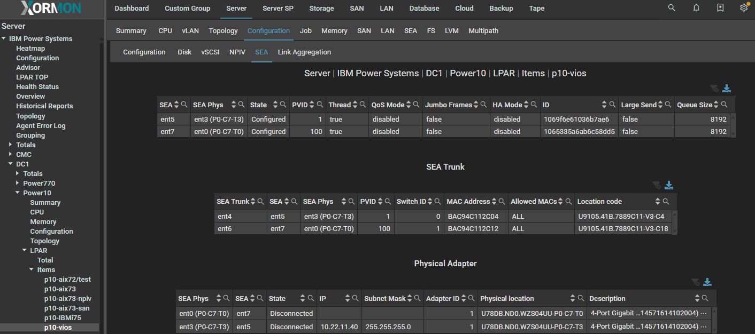Open the settings gear icon
The height and width of the screenshot is (334, 755).
pyautogui.click(x=744, y=8)
